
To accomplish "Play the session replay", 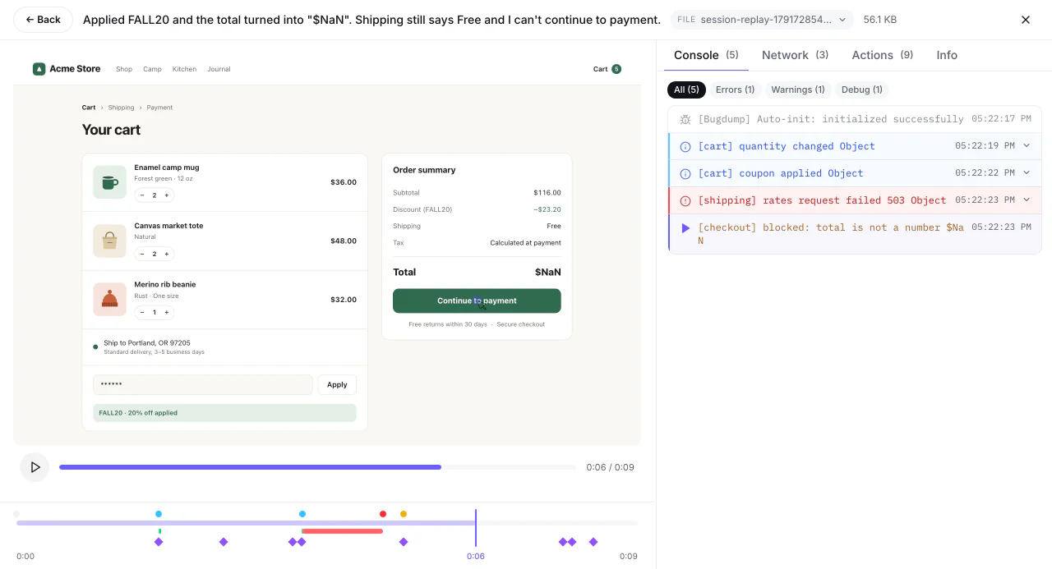I will click(35, 467).
